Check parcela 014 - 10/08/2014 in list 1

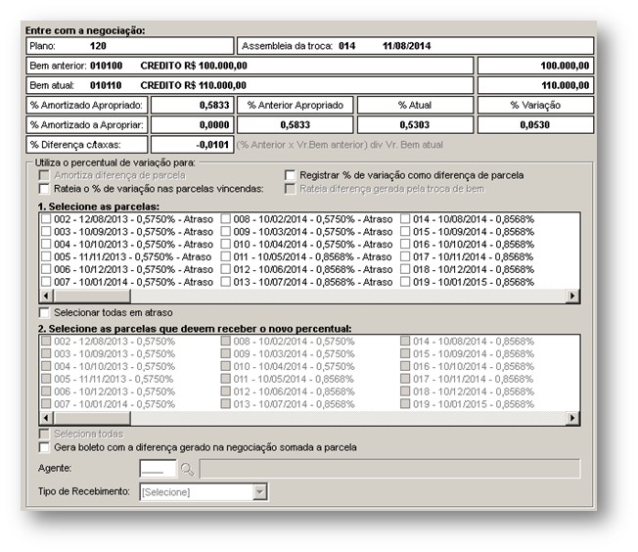pyautogui.click(x=405, y=219)
